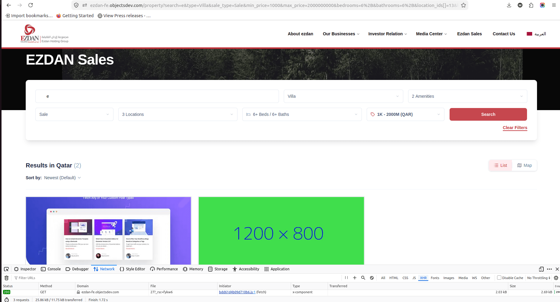Enable the Disable Cache checkbox
Image resolution: width=560 pixels, height=302 pixels.
pyautogui.click(x=499, y=278)
